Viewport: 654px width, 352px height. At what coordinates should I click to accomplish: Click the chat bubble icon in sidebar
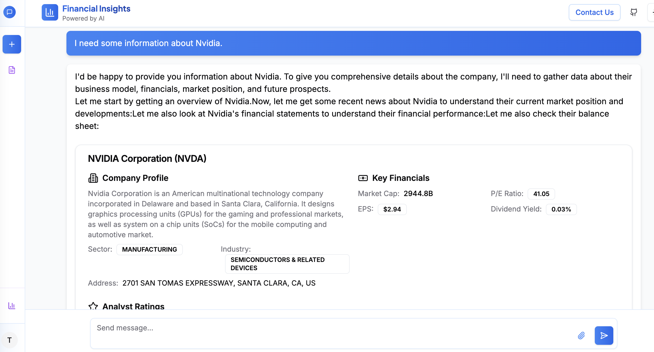10,12
